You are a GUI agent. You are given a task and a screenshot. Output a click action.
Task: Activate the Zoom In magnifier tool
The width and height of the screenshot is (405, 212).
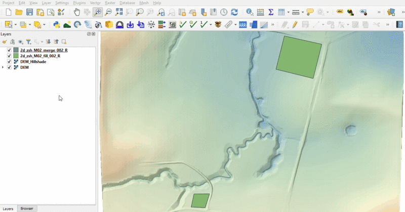97,12
